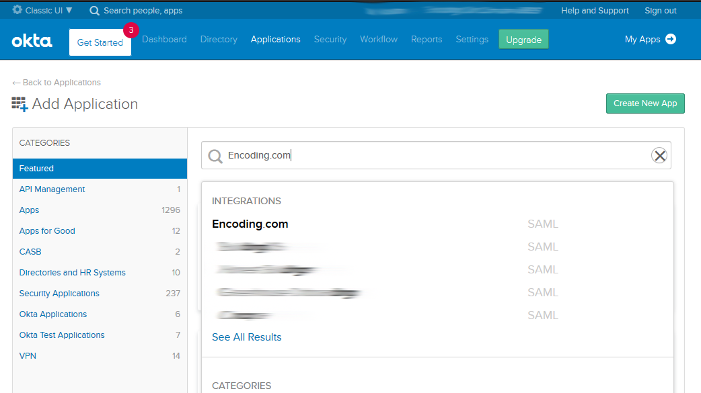Clear the search with the X icon
Image resolution: width=701 pixels, height=393 pixels.
(659, 155)
